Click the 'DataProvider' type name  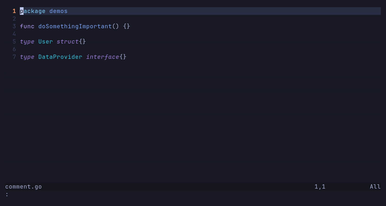point(60,57)
